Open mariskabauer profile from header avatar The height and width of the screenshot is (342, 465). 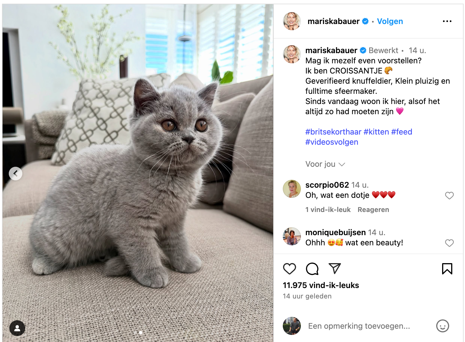tap(292, 21)
